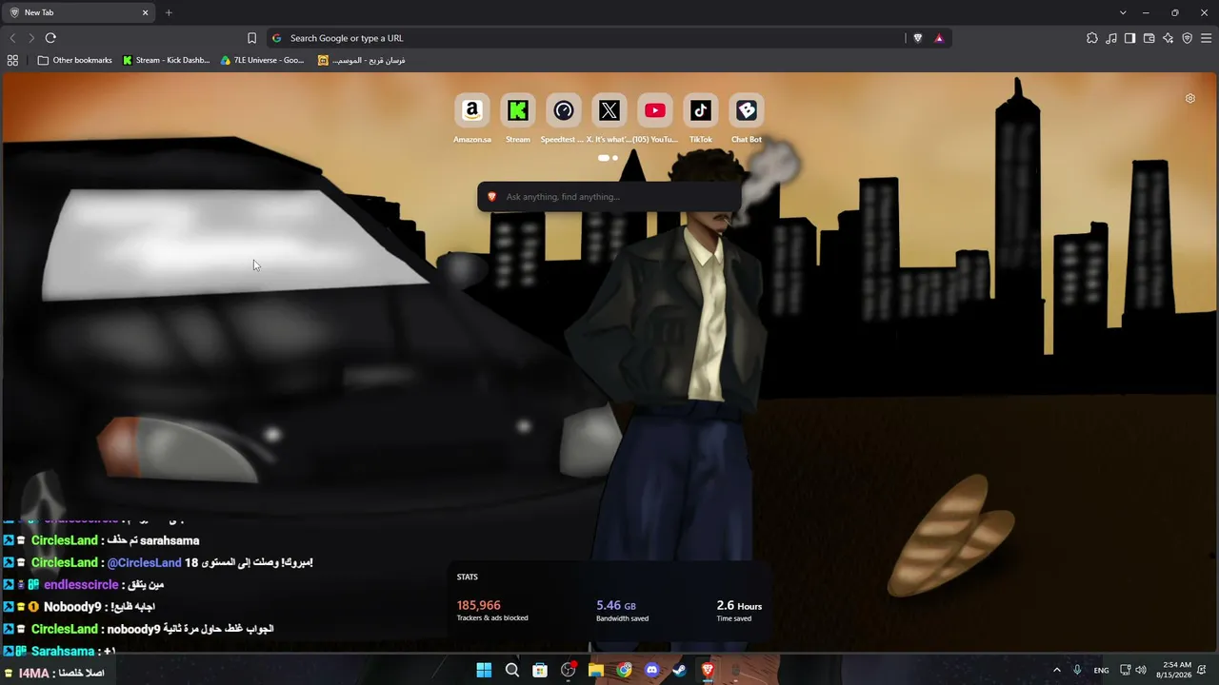Click the microphone tray icon

click(x=1077, y=670)
